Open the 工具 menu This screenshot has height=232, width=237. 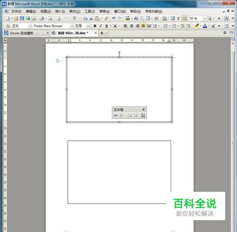[x=90, y=11]
